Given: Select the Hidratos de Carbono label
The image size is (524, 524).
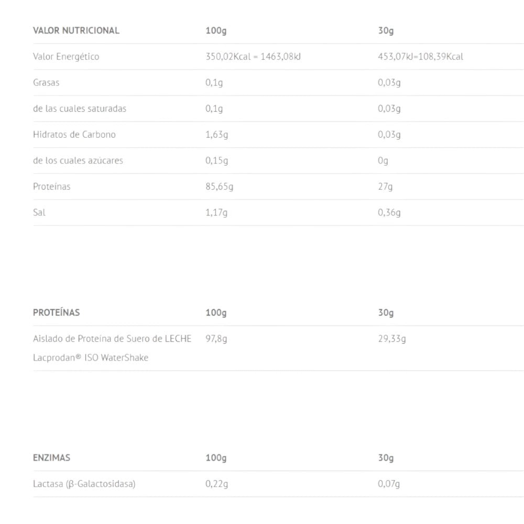Looking at the screenshot, I should [74, 135].
